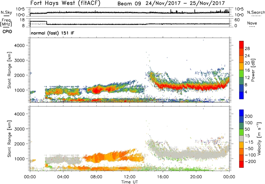Click the "28" label on the Power scale
This screenshot has width=265, height=184.
coord(247,48)
